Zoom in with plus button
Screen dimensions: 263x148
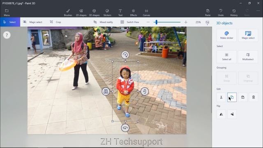pyautogui.click(x=186, y=22)
